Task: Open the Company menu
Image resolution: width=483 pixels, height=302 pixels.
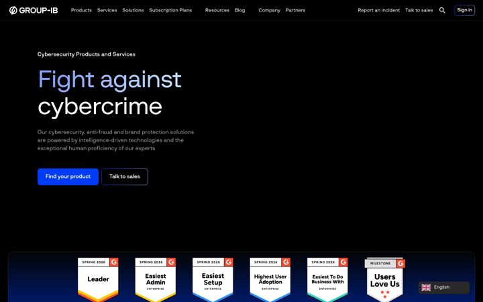Action: pos(269,10)
